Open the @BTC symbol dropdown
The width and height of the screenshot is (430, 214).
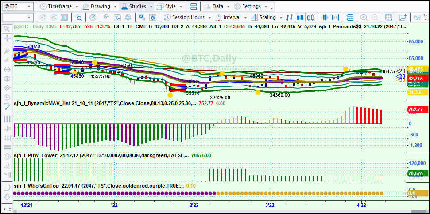click(29, 6)
